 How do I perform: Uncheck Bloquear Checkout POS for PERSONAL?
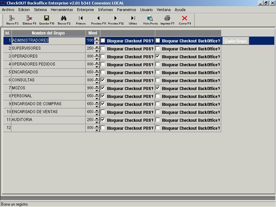[103, 96]
